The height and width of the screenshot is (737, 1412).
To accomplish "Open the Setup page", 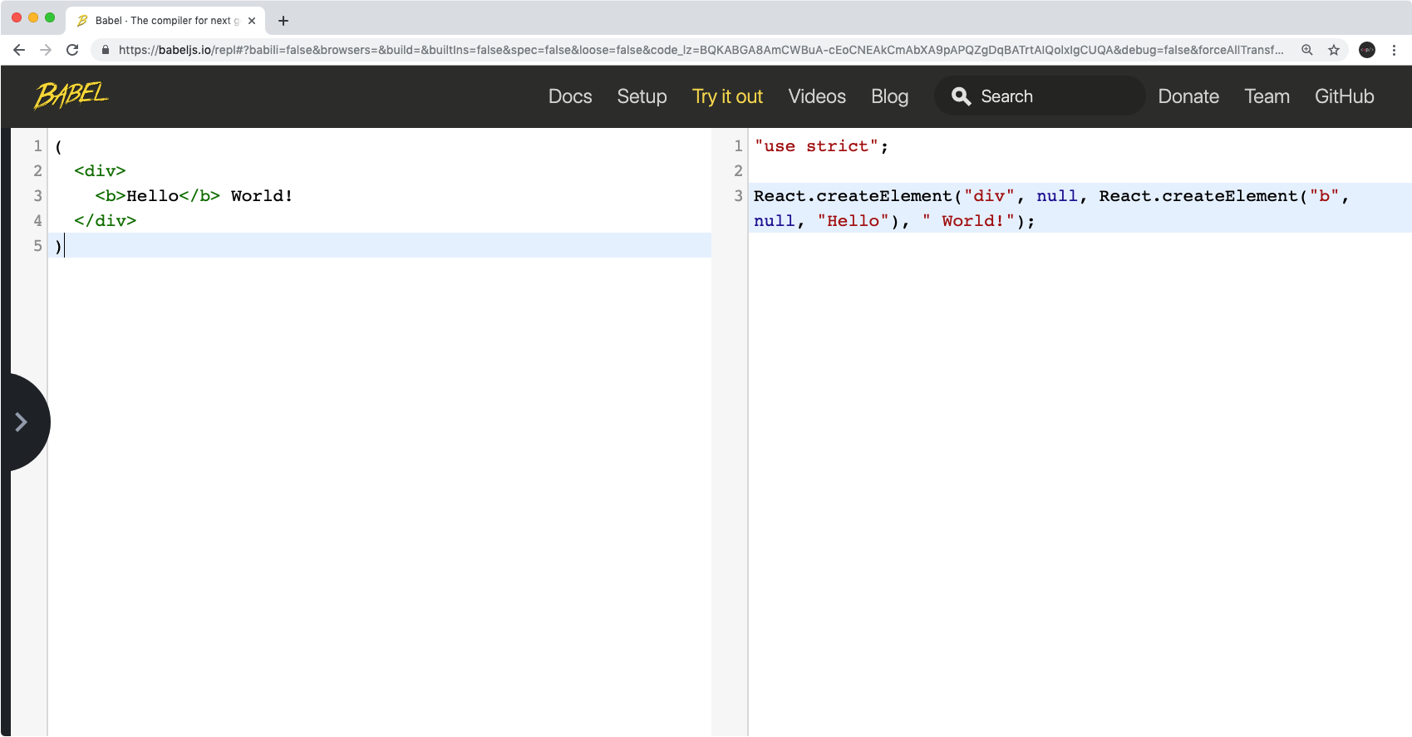I will (642, 96).
